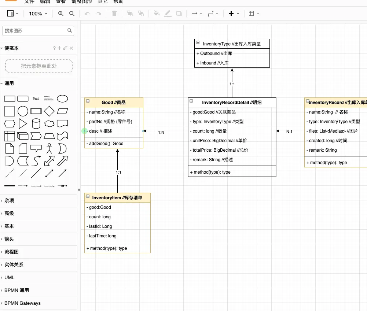The image size is (367, 311).
Task: Click the bring to front icon
Action: (130, 14)
